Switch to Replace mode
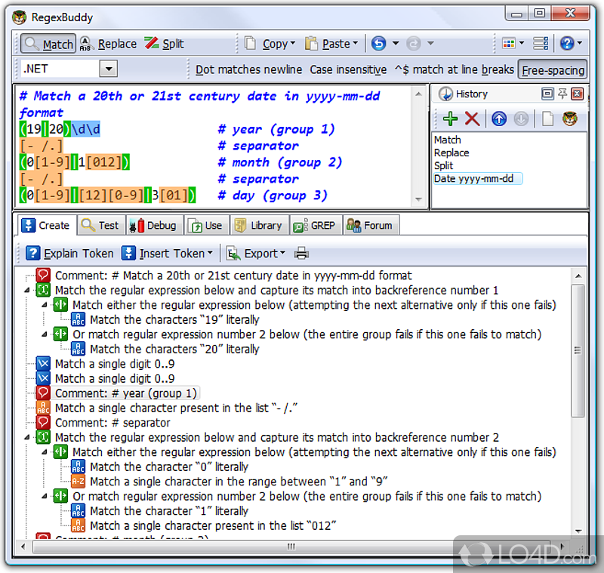 pyautogui.click(x=109, y=44)
